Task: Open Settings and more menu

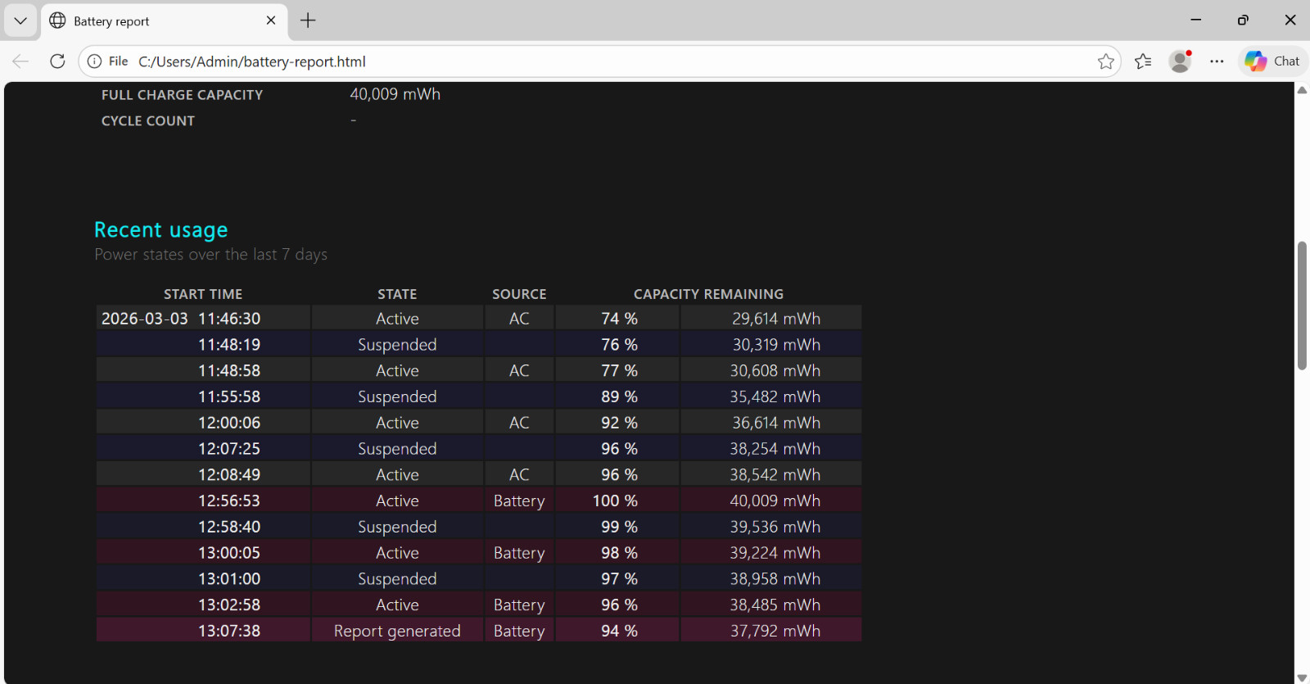Action: point(1217,61)
